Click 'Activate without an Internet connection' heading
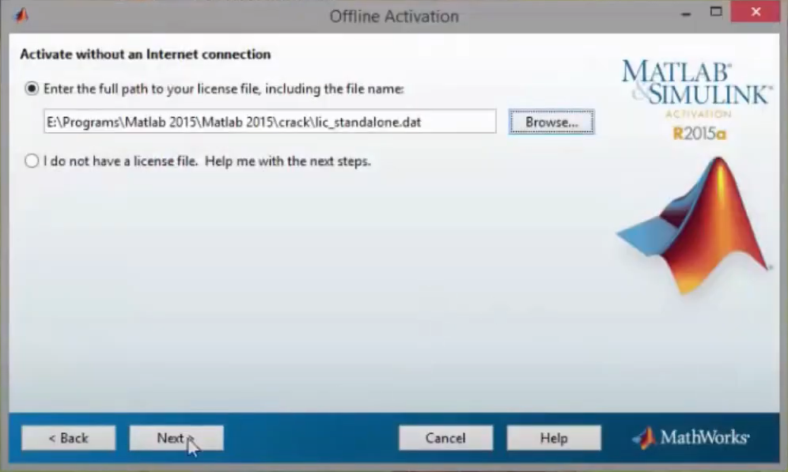The width and height of the screenshot is (788, 472). pyautogui.click(x=145, y=55)
